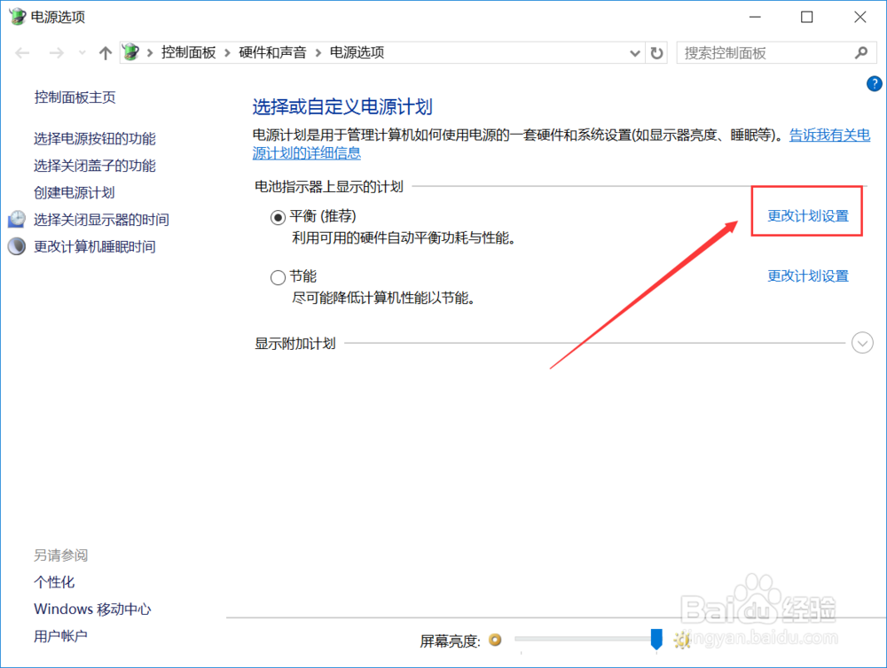Viewport: 887px width, 668px height.
Task: Click the 电源选项 icon in the breadcrumb bar
Action: [130, 52]
